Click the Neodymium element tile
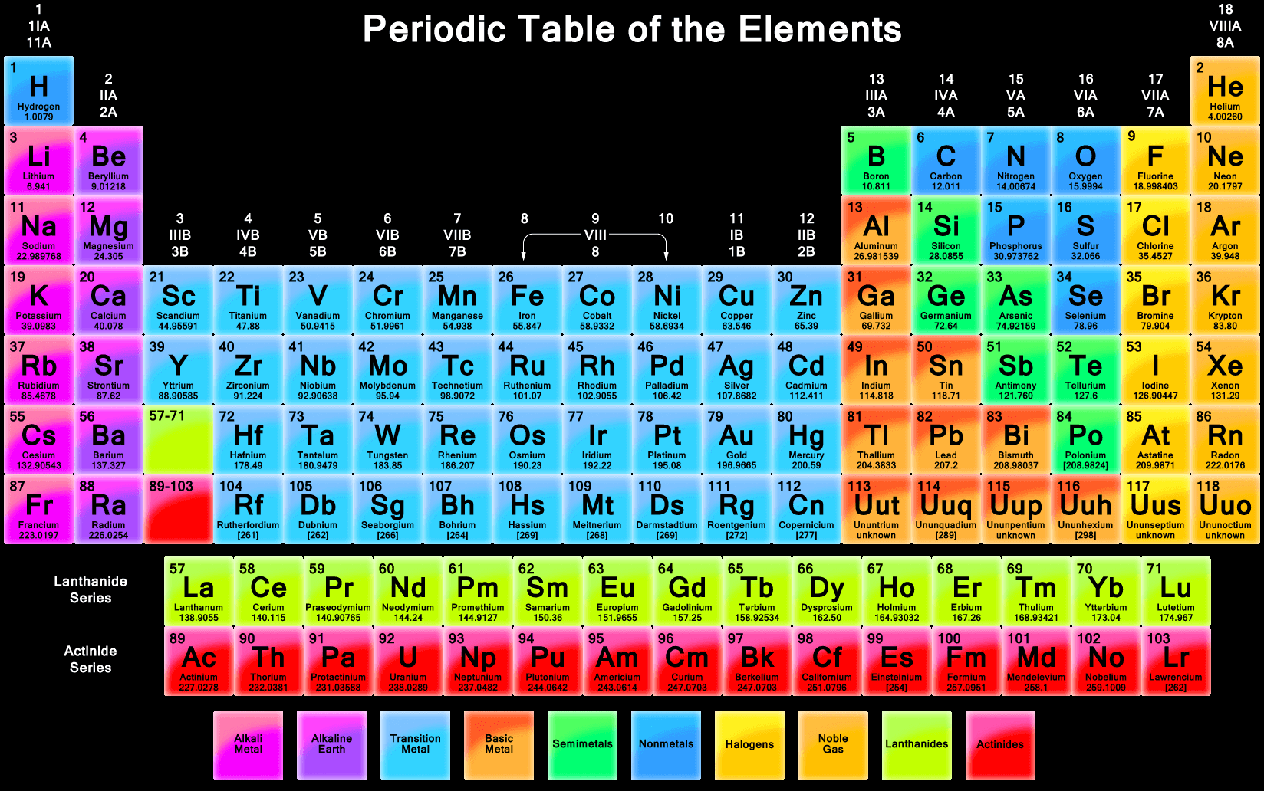This screenshot has height=791, width=1264. (408, 592)
